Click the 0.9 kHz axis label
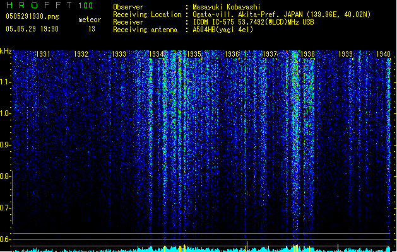Image resolution: width=397 pixels, height=252 pixels. click(5, 145)
